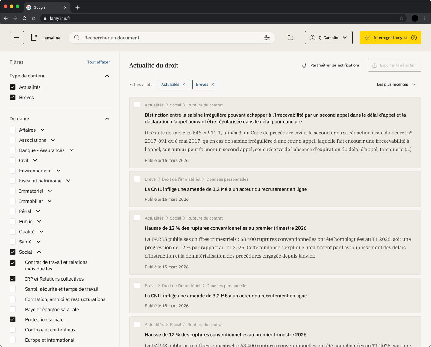Uncheck the Brèves content type
Screen dimensions: 431x347
(13, 97)
